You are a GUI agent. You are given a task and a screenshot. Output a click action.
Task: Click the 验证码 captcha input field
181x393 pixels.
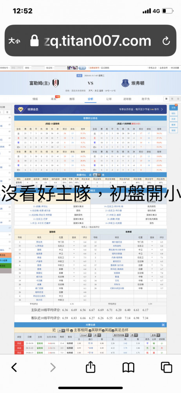(x=60, y=68)
